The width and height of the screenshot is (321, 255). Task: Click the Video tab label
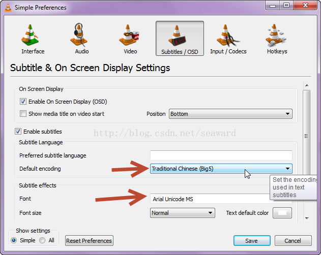(130, 51)
